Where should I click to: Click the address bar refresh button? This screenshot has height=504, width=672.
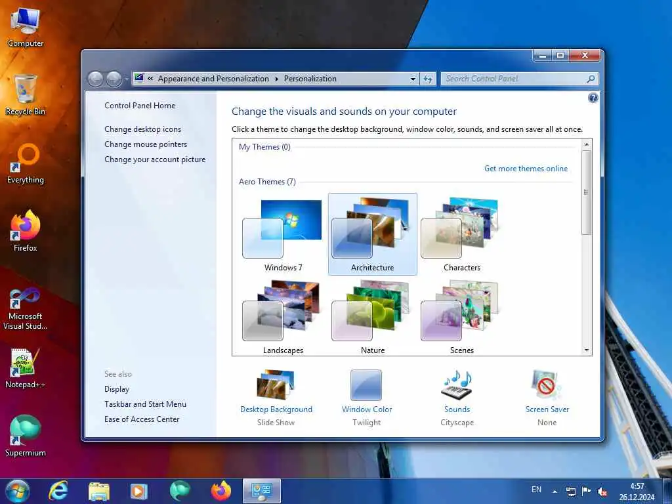428,79
